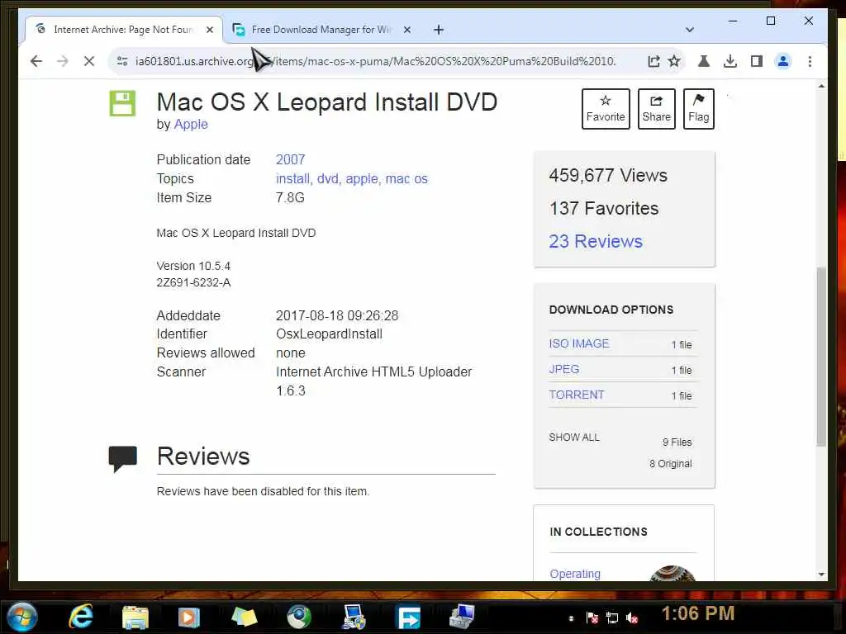Go back using the browser back arrow
The height and width of the screenshot is (634, 846).
(x=36, y=61)
